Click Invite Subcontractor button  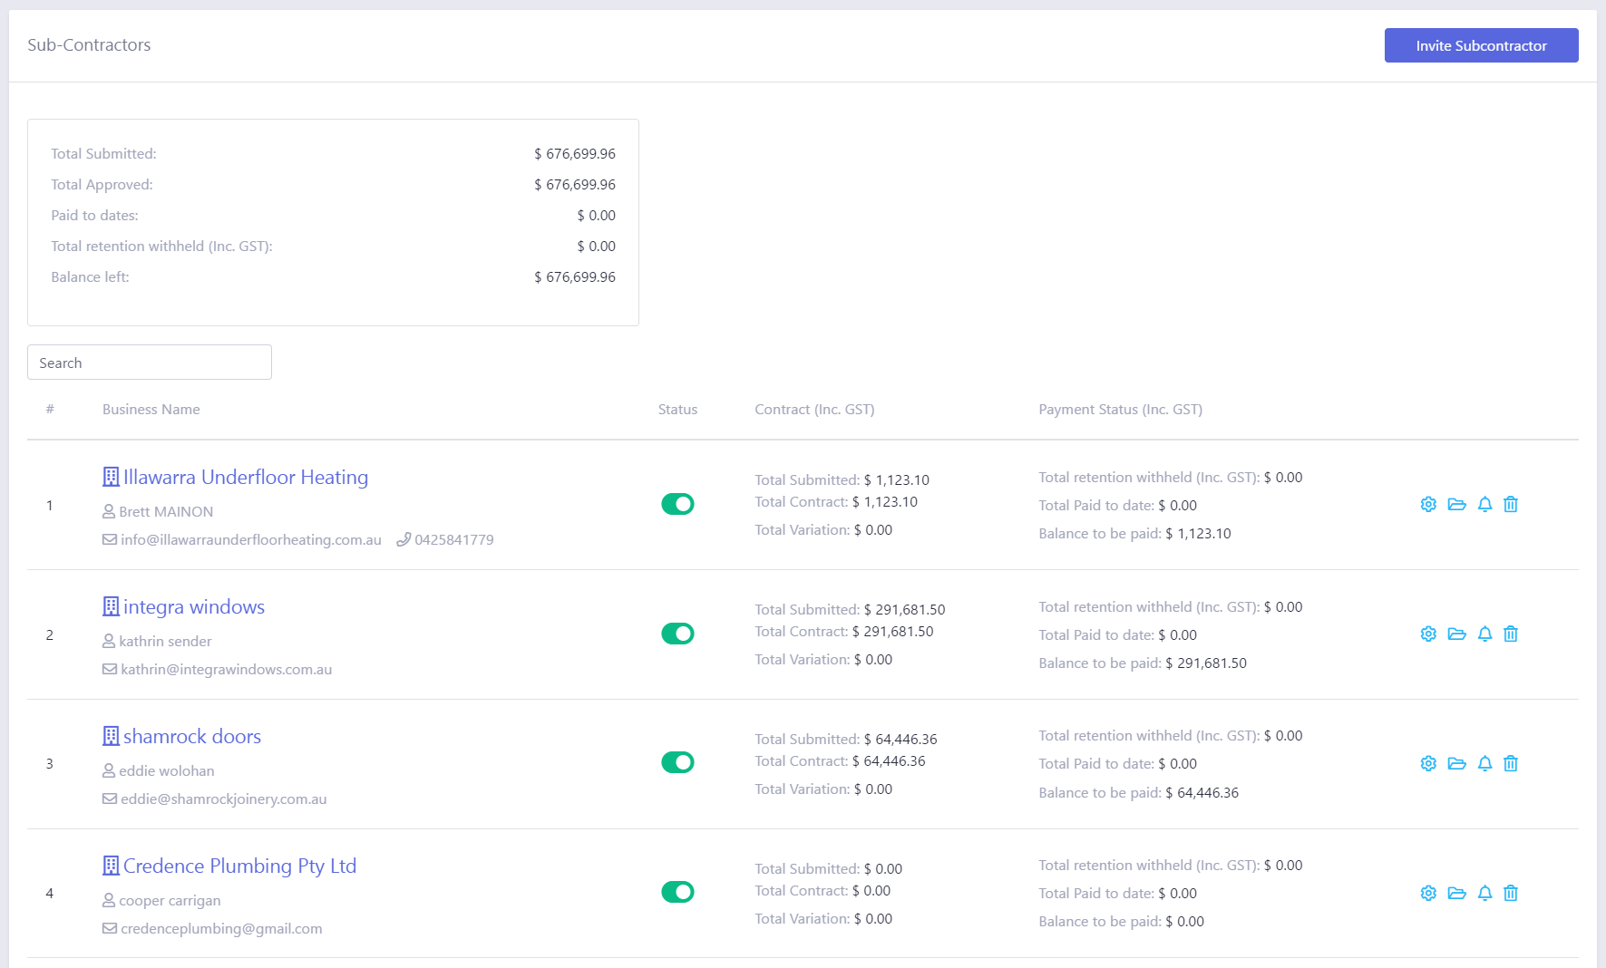click(x=1481, y=45)
